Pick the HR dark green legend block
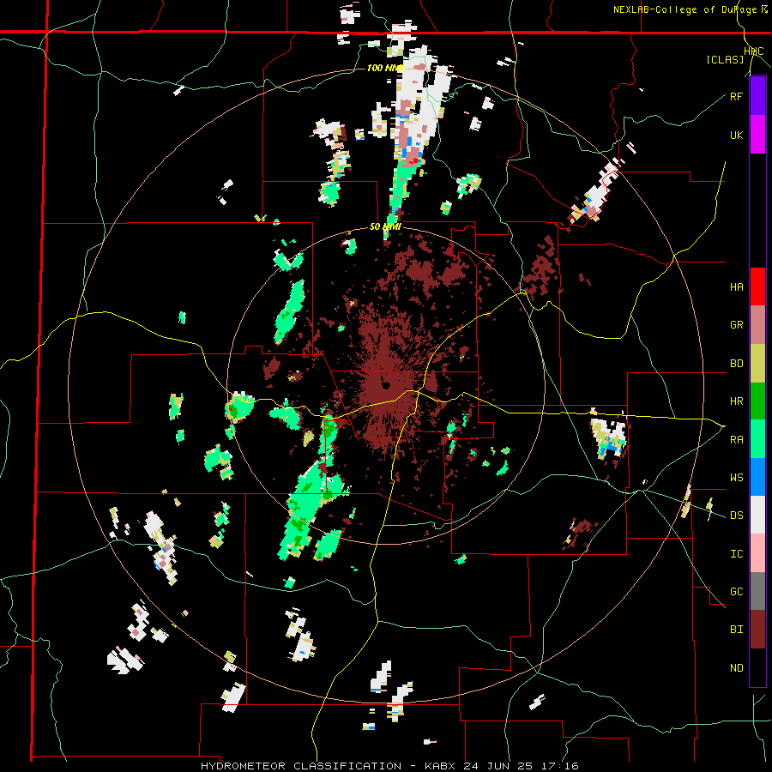The height and width of the screenshot is (772, 772). 757,401
